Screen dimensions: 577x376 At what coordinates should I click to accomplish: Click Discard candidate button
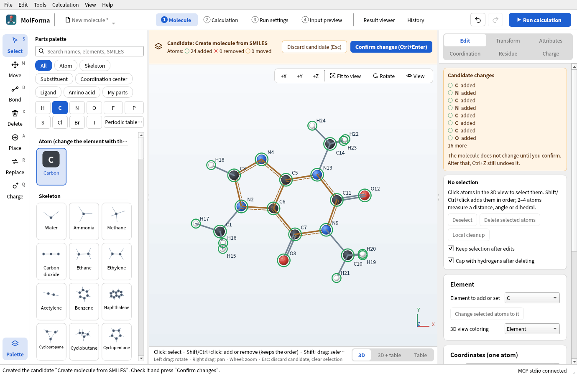click(x=314, y=47)
